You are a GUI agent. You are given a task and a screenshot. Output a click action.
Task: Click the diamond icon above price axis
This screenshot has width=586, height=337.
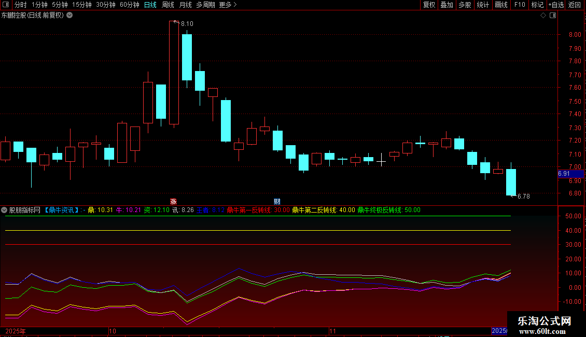[543, 16]
